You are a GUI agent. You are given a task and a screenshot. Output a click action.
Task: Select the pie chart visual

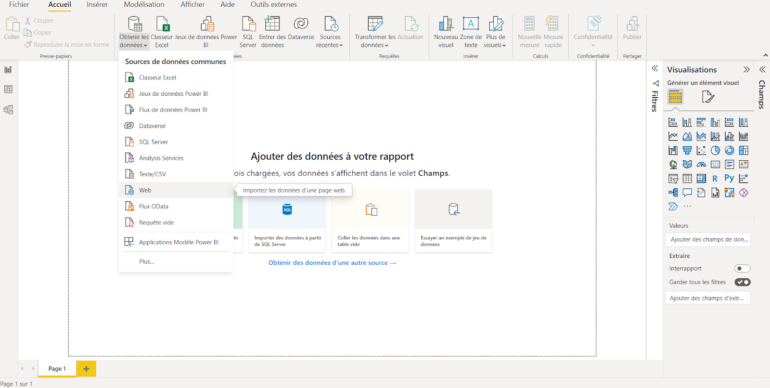716,151
